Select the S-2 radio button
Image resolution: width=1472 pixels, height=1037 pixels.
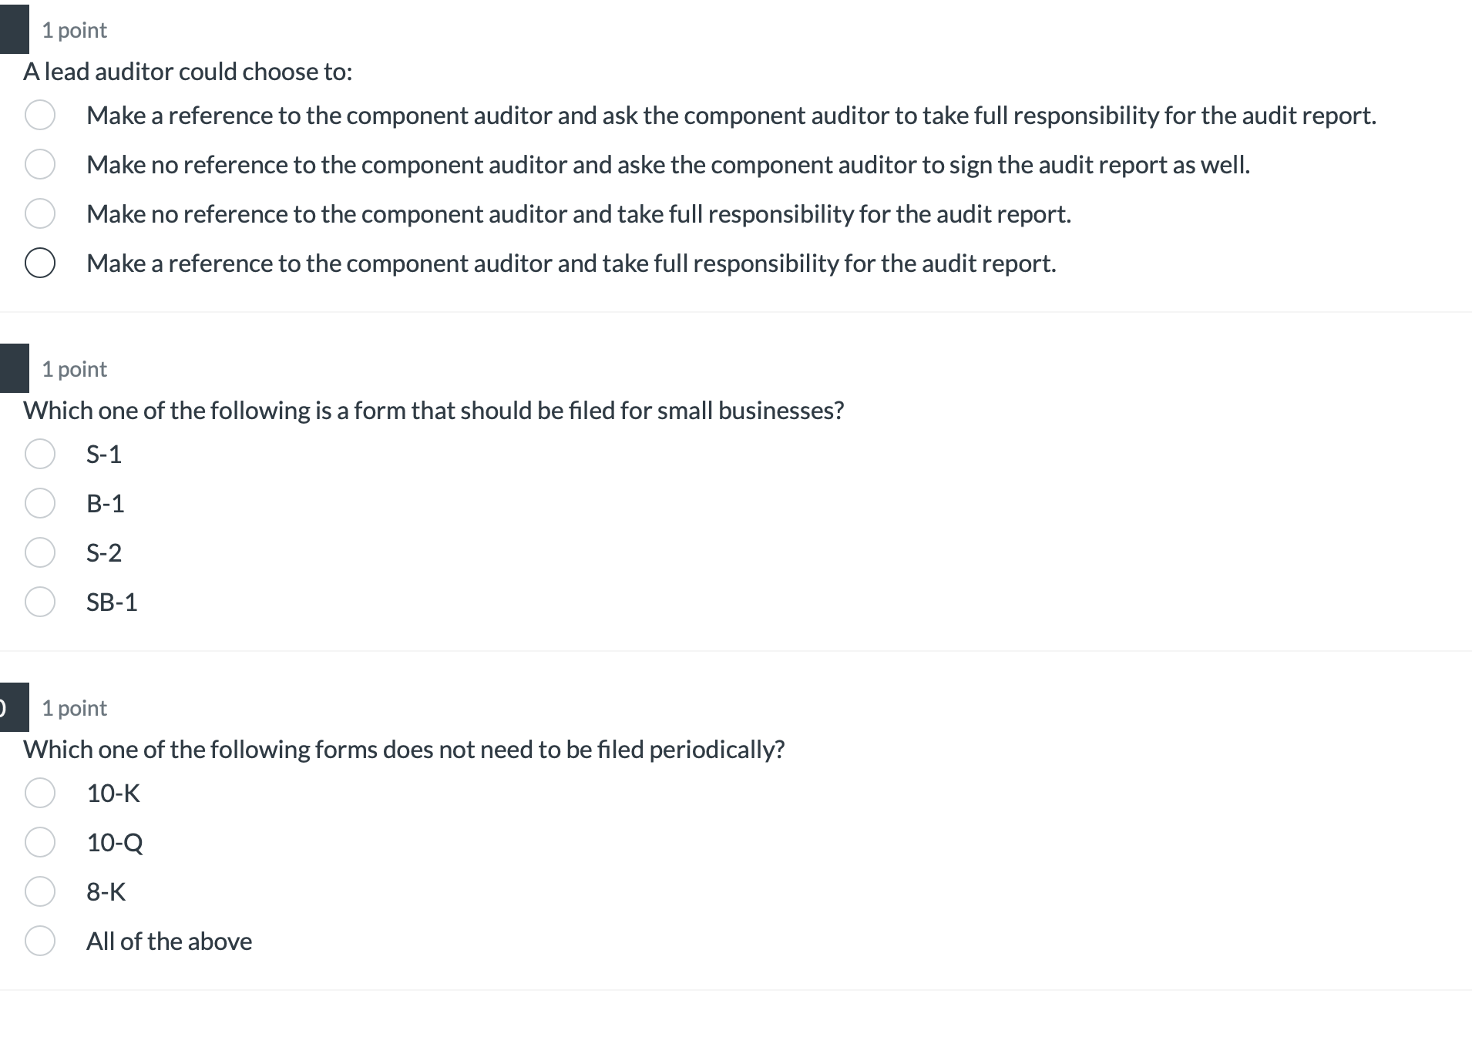39,552
